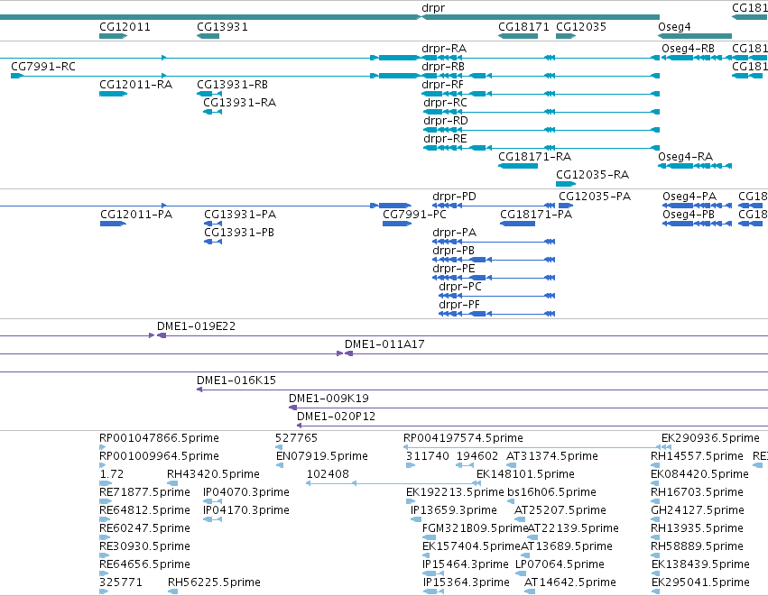Open the Oseg4-RA transcript

pyautogui.click(x=695, y=166)
